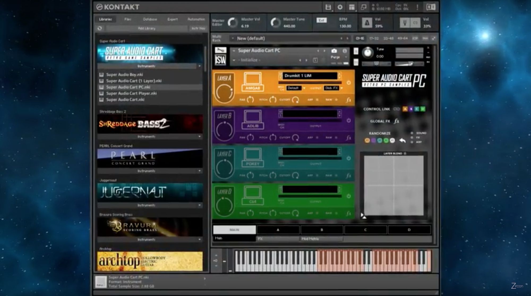
Task: Randomize all layers with white dice icon
Action: [x=392, y=140]
